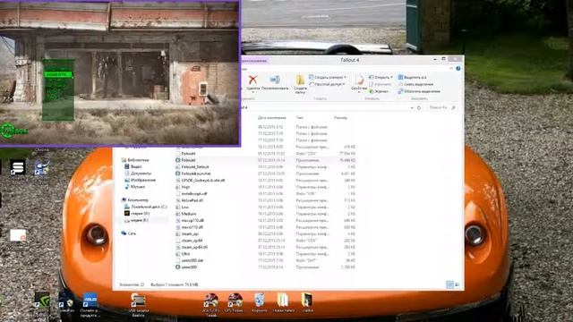Click Select all (Выделить все)
The height and width of the screenshot is (322, 573).
(412, 78)
